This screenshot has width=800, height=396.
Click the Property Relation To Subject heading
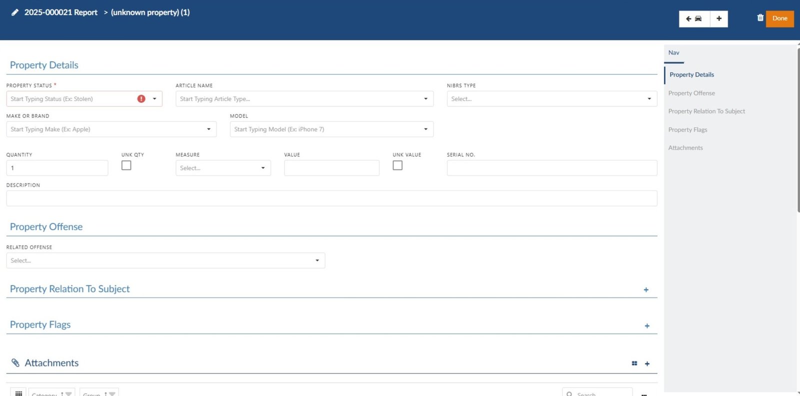coord(69,289)
